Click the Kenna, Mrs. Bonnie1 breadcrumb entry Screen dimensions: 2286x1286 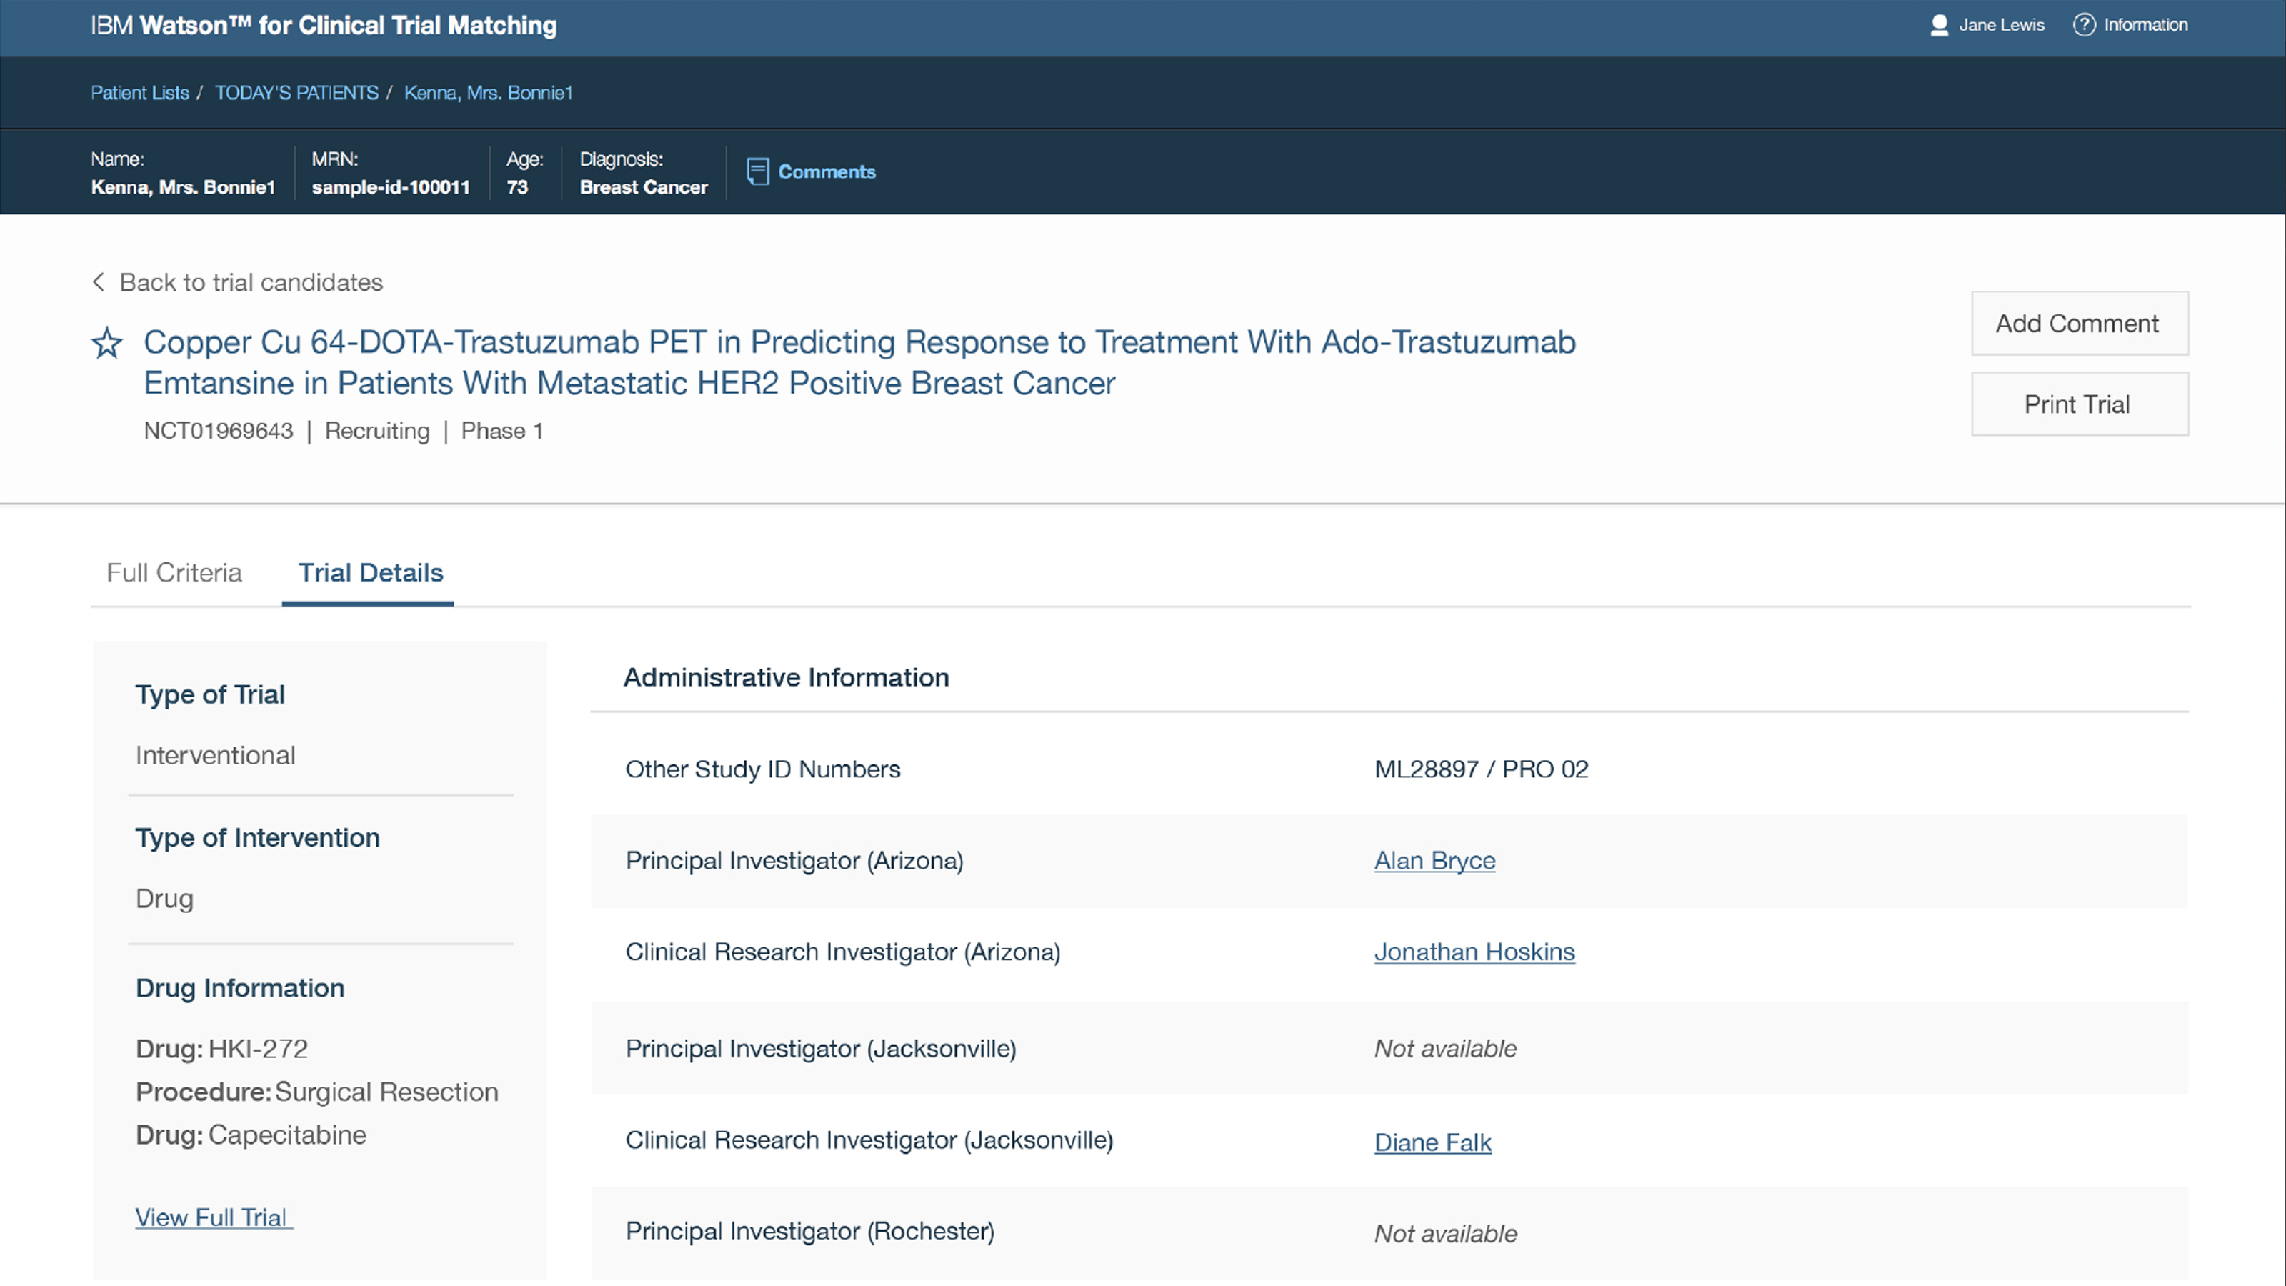(488, 92)
